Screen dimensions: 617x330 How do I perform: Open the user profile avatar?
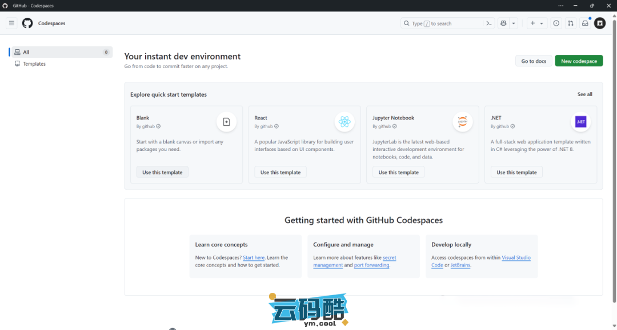(x=600, y=23)
